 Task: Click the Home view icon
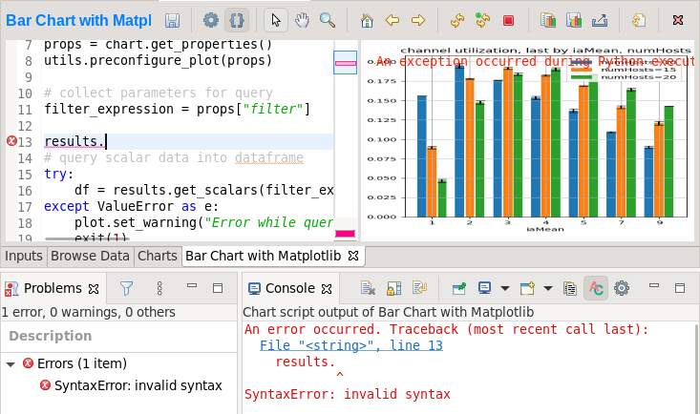(x=367, y=21)
